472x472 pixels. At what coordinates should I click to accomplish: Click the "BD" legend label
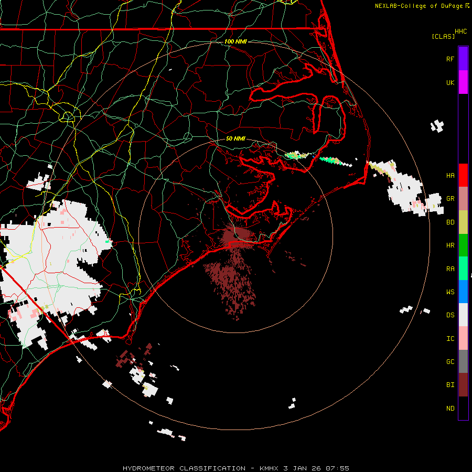point(450,222)
